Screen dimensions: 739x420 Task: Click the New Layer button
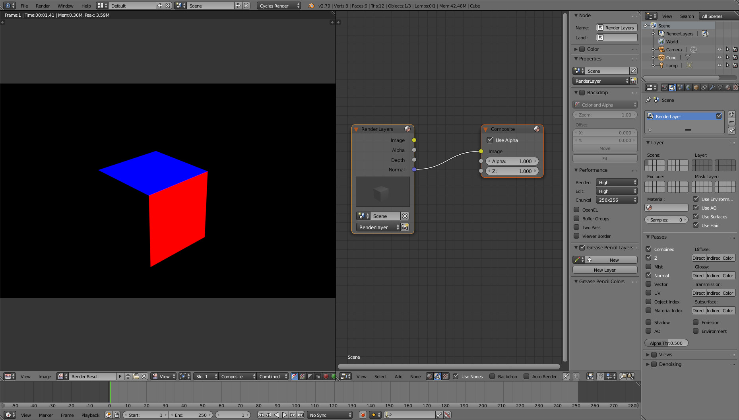(x=604, y=270)
